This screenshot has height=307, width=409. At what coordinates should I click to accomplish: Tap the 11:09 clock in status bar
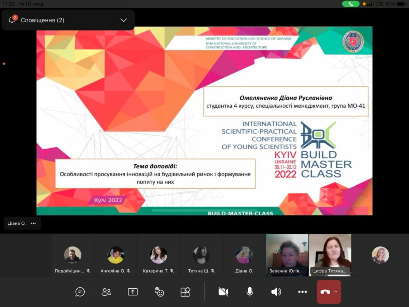tap(9, 4)
